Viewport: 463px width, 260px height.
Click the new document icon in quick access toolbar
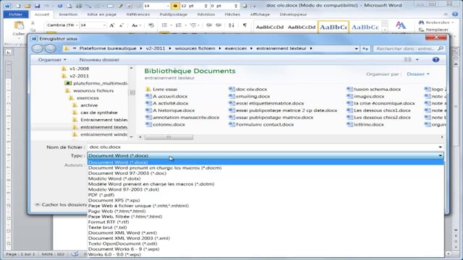(x=18, y=6)
